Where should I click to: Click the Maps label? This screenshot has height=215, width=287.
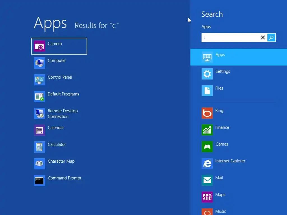(220, 195)
